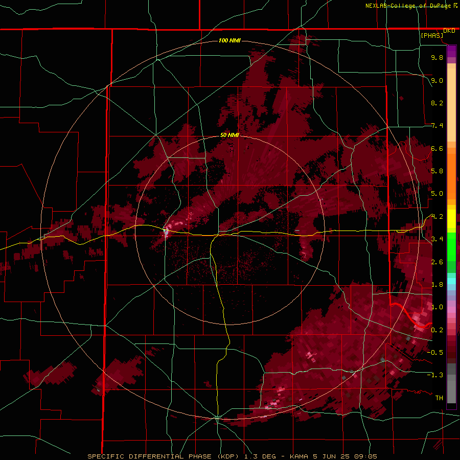Click the 100 NMI range ring label
The width and height of the screenshot is (460, 460).
(x=229, y=40)
